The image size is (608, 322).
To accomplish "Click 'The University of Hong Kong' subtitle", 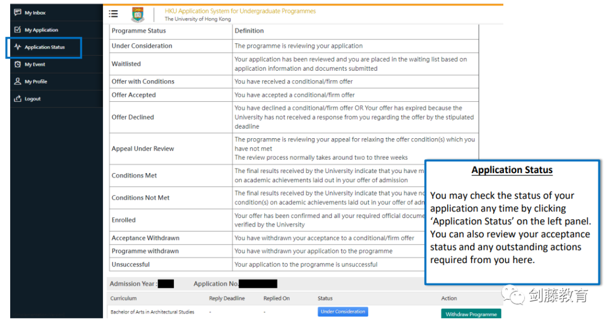I will pyautogui.click(x=198, y=19).
